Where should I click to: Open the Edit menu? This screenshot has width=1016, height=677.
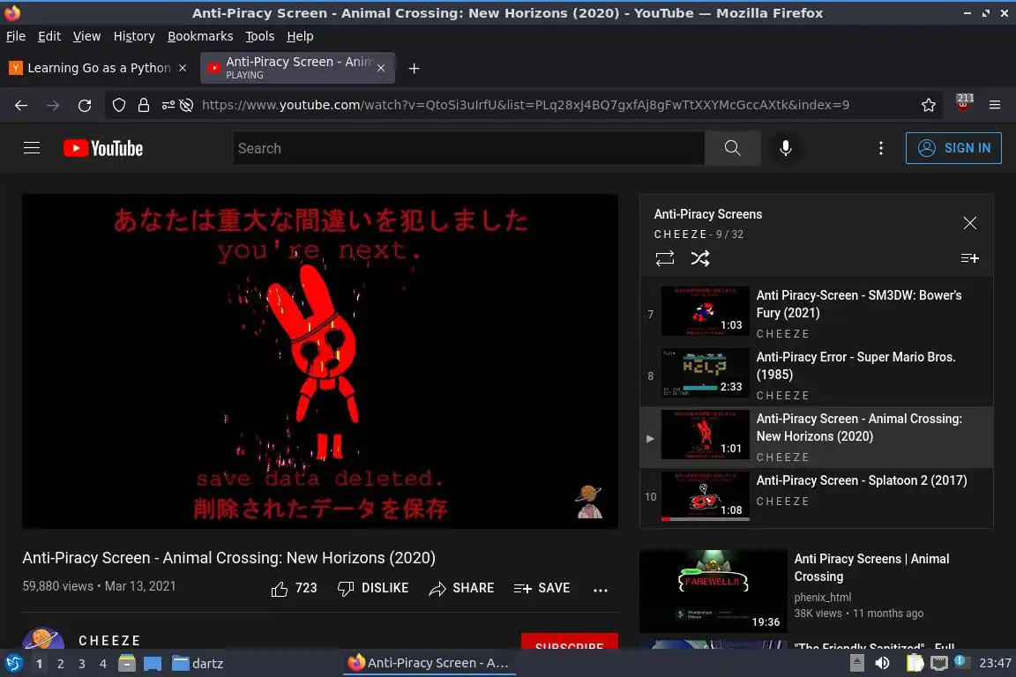point(49,36)
